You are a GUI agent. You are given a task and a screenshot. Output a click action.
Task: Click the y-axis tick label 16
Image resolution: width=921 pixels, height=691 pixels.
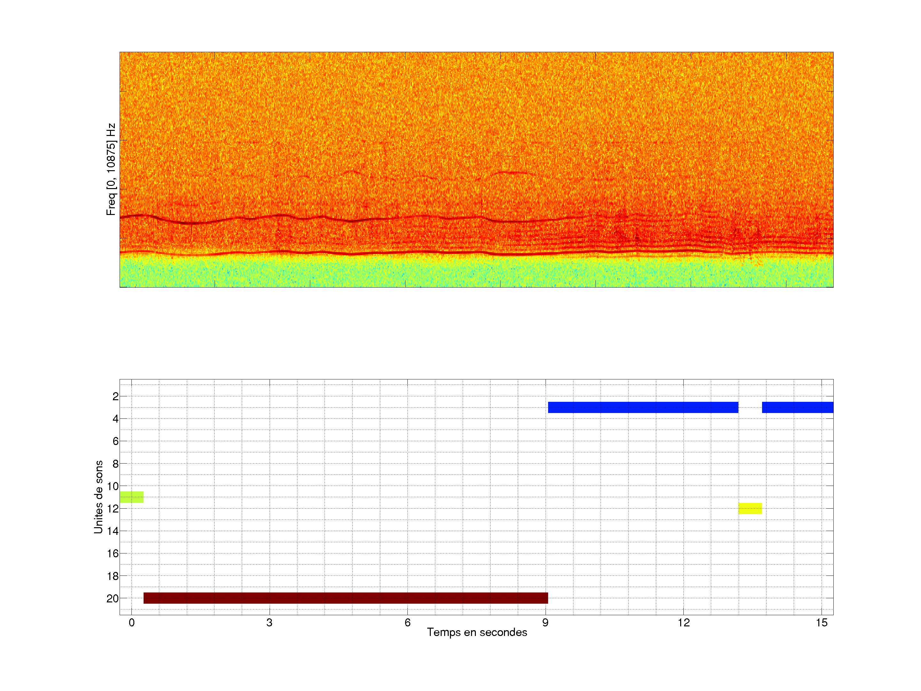pos(113,553)
